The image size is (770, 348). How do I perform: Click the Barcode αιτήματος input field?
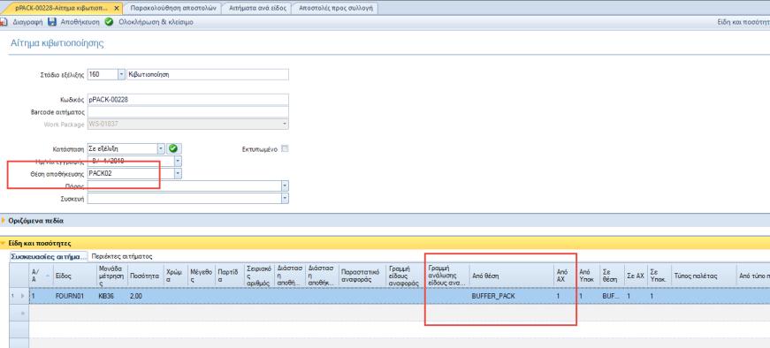(188, 112)
